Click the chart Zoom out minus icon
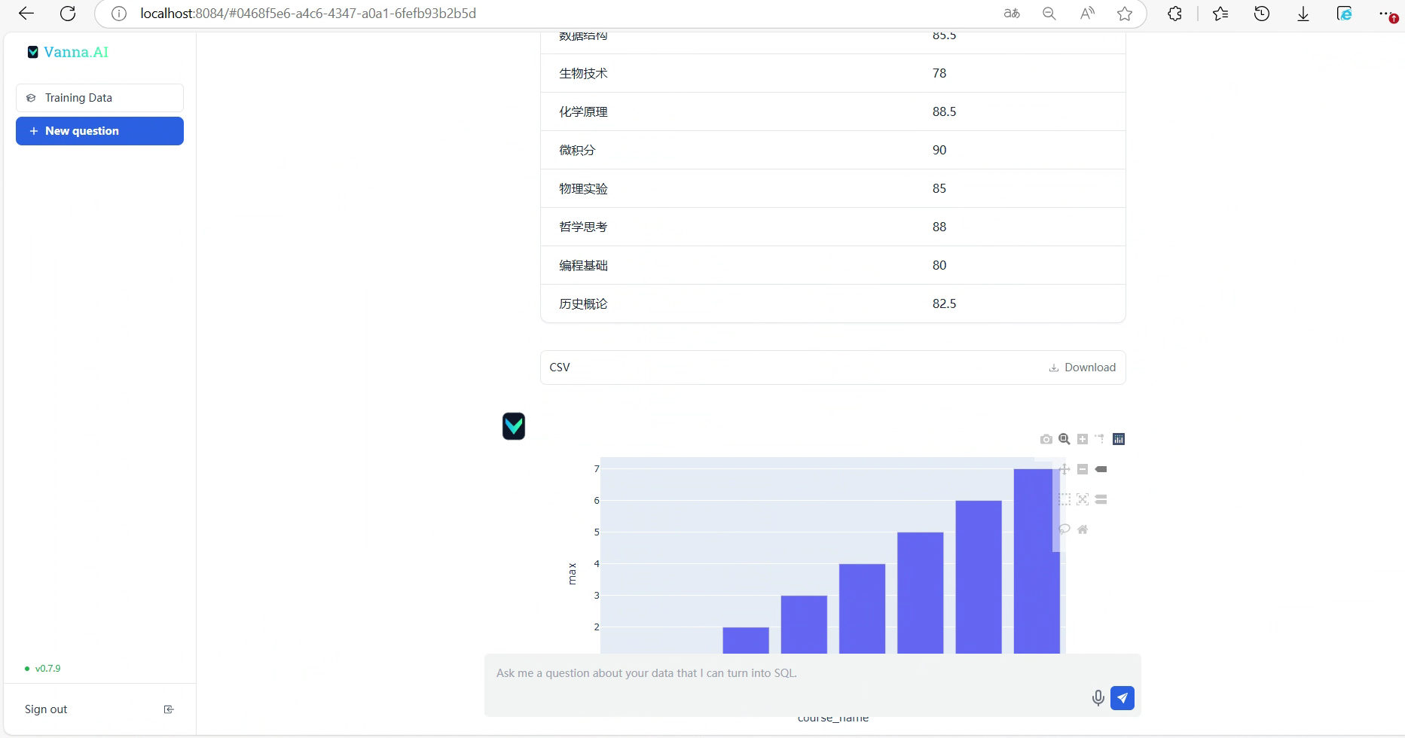1405x738 pixels. 1083,469
